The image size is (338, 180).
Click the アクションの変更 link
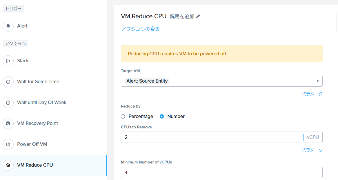tap(140, 29)
